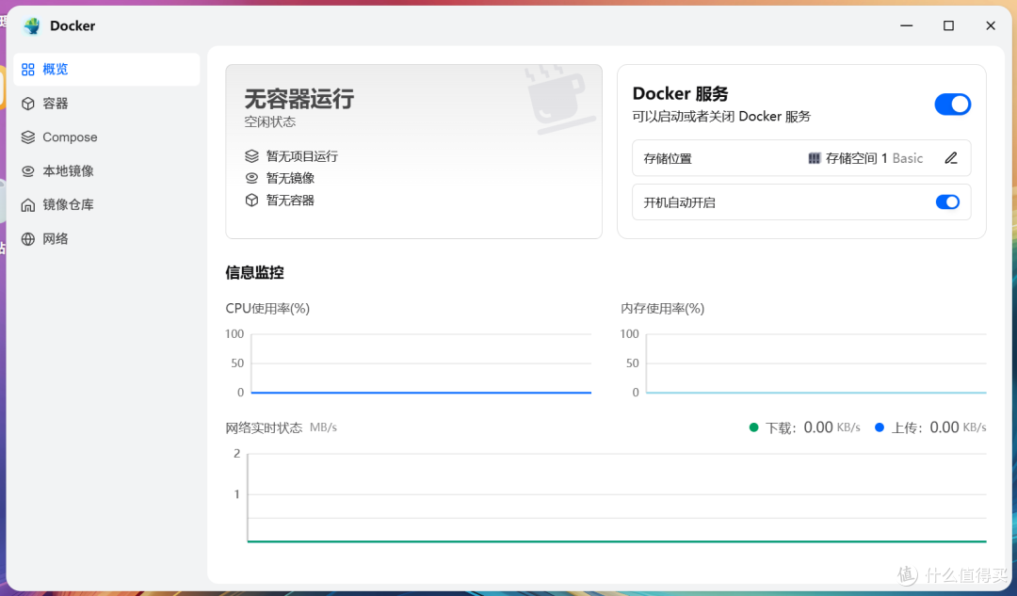The image size is (1017, 596).
Task: Click inside the memory usage chart
Action: tap(815, 363)
